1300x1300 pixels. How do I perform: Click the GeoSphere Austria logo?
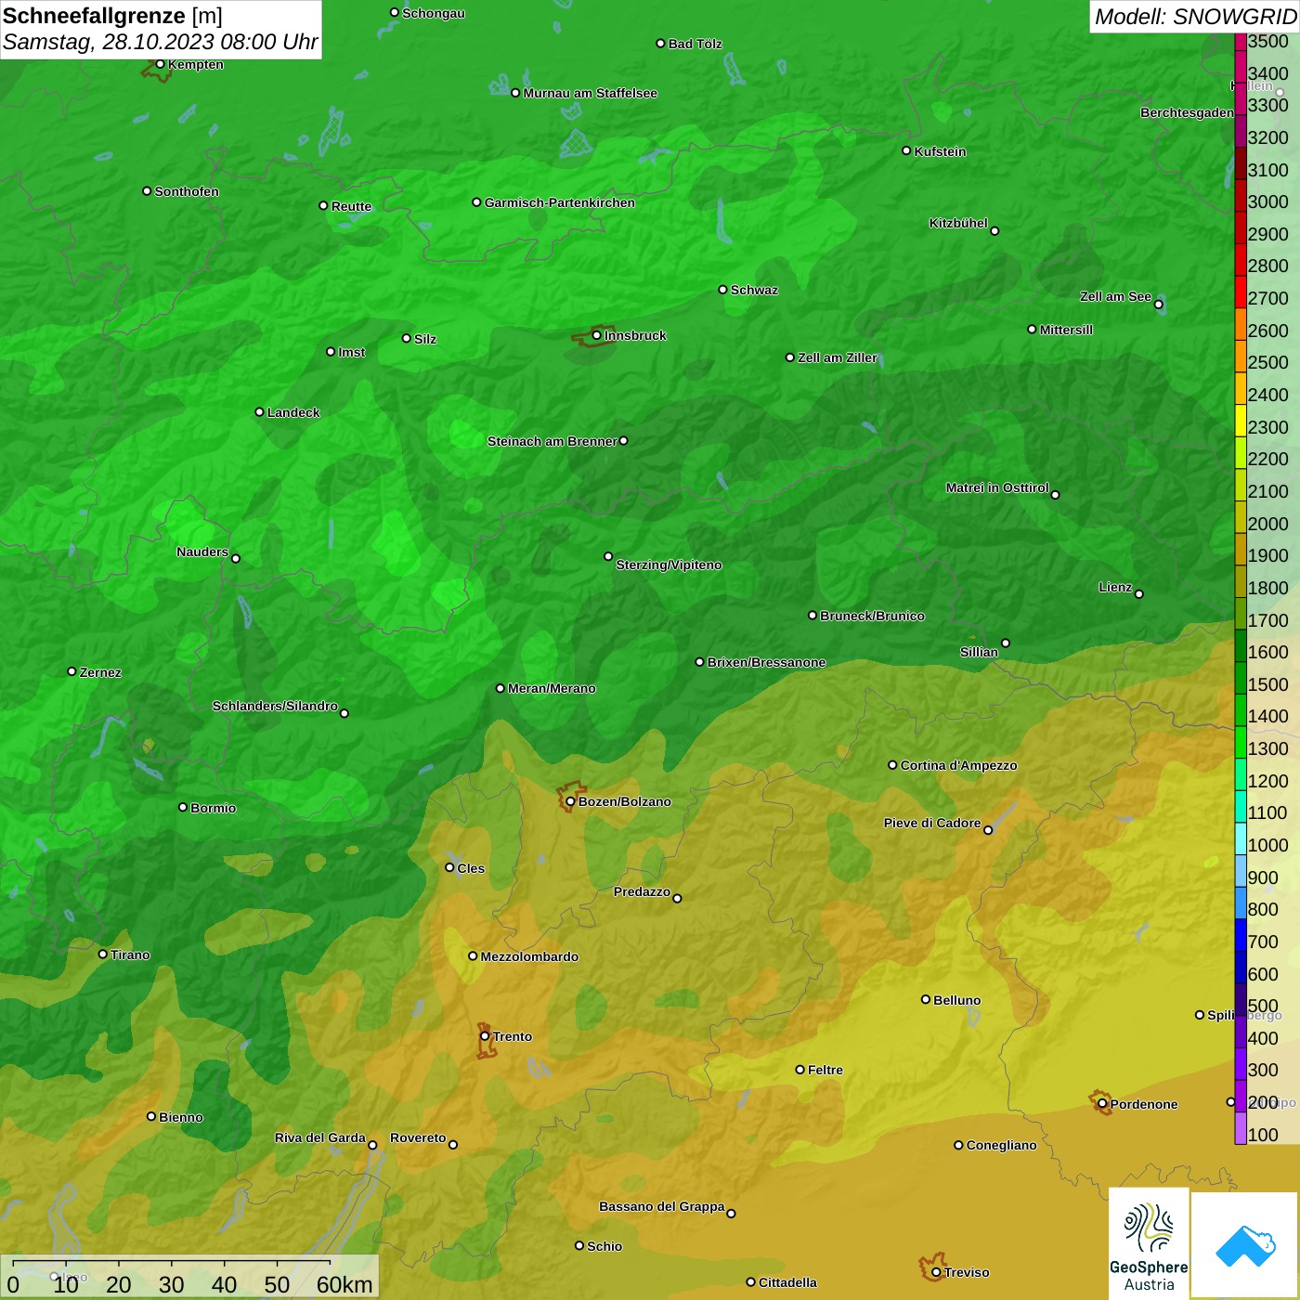point(1149,1243)
